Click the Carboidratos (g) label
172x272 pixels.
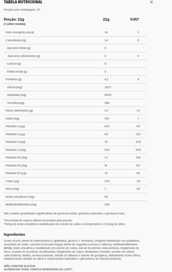pos(16,40)
